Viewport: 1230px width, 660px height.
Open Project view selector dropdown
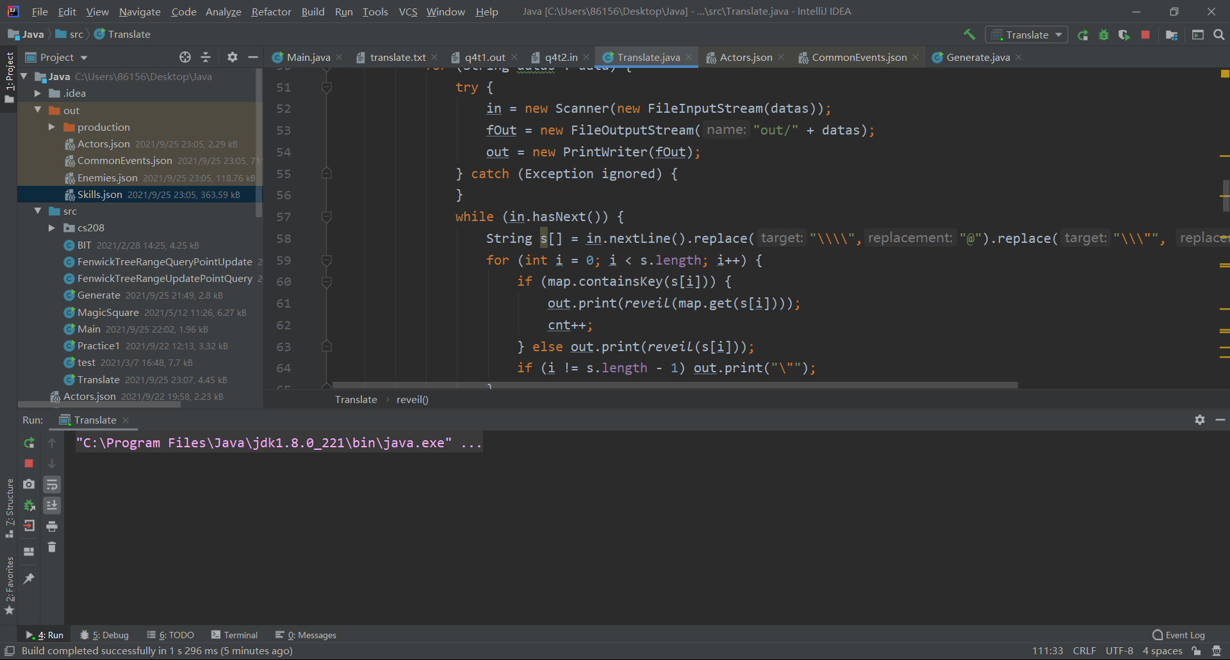tap(56, 57)
